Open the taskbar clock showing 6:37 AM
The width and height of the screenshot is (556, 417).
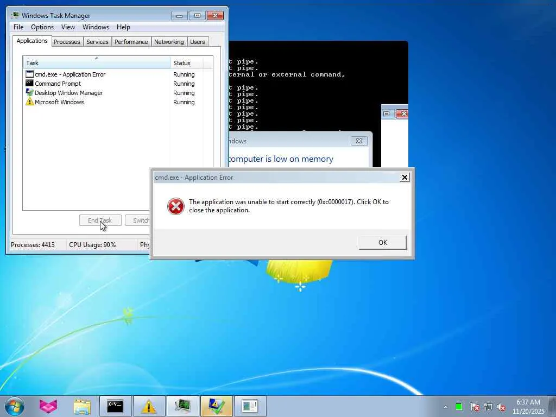click(528, 407)
